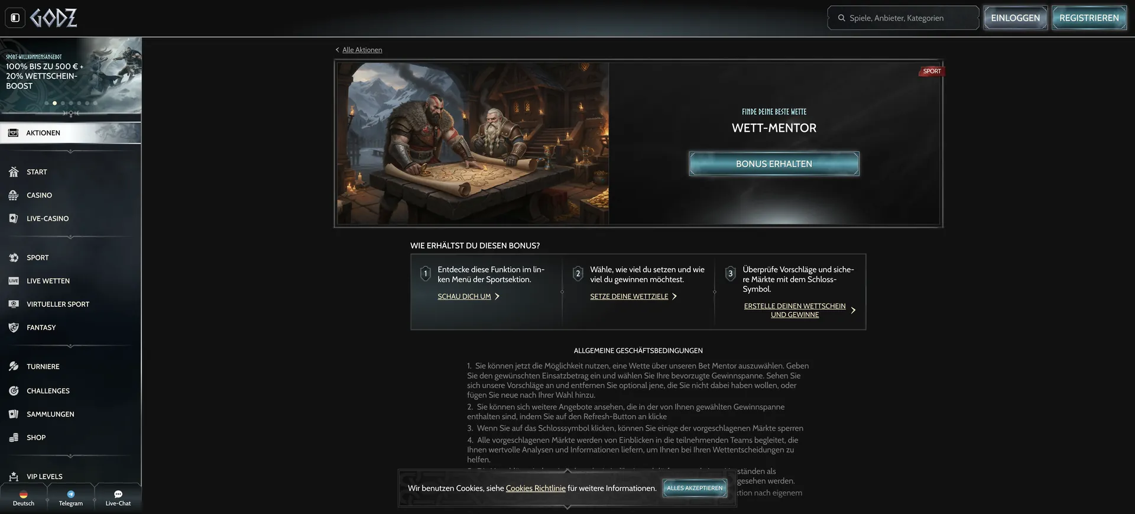
Task: Click arrow beside Erstelle deinen Wettschein
Action: pos(853,310)
